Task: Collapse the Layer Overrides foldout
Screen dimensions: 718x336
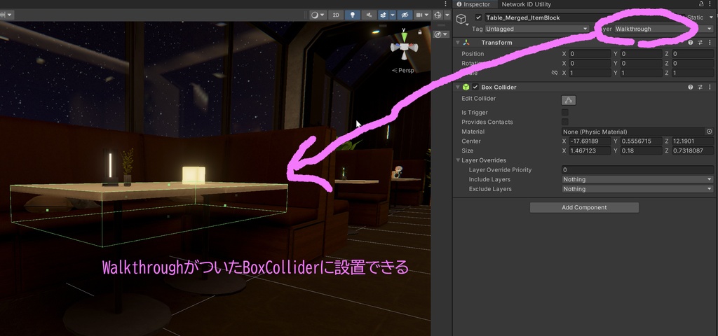Action: [x=458, y=160]
